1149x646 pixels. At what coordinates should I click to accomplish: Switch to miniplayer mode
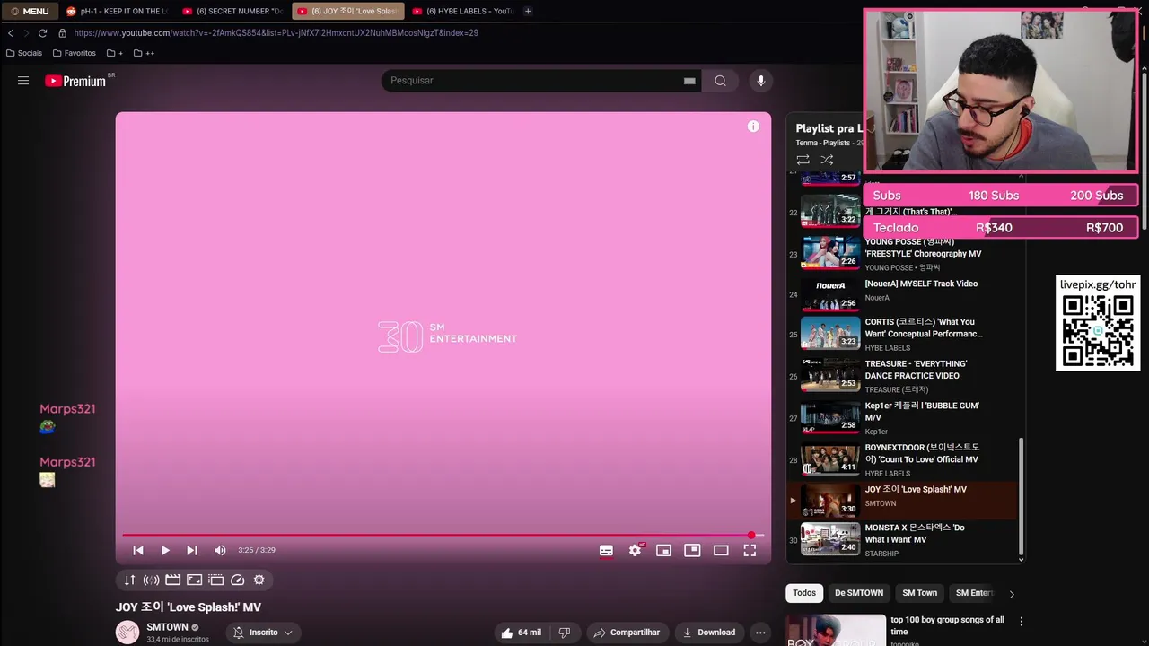(x=663, y=550)
